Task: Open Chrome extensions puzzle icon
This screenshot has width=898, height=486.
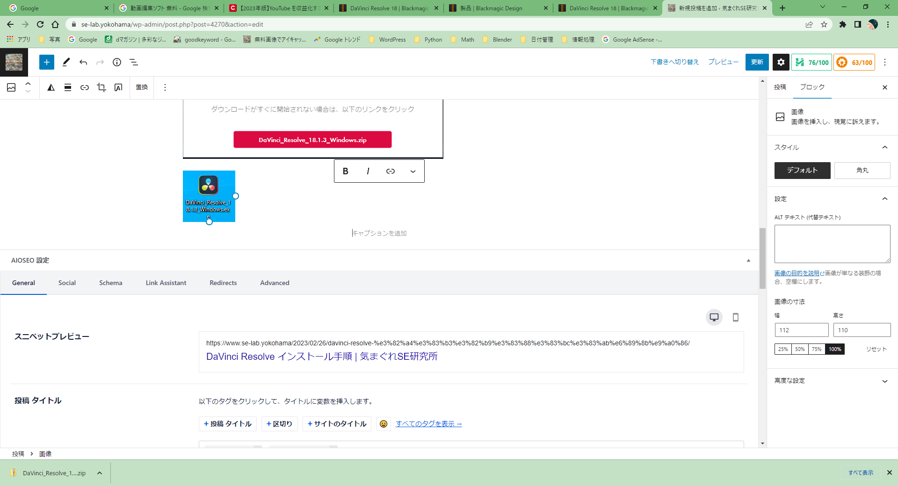Action: pyautogui.click(x=843, y=24)
